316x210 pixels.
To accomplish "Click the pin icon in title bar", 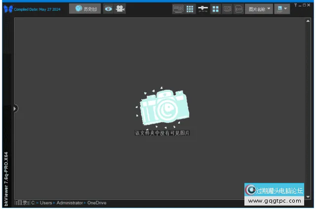I will [296, 4].
